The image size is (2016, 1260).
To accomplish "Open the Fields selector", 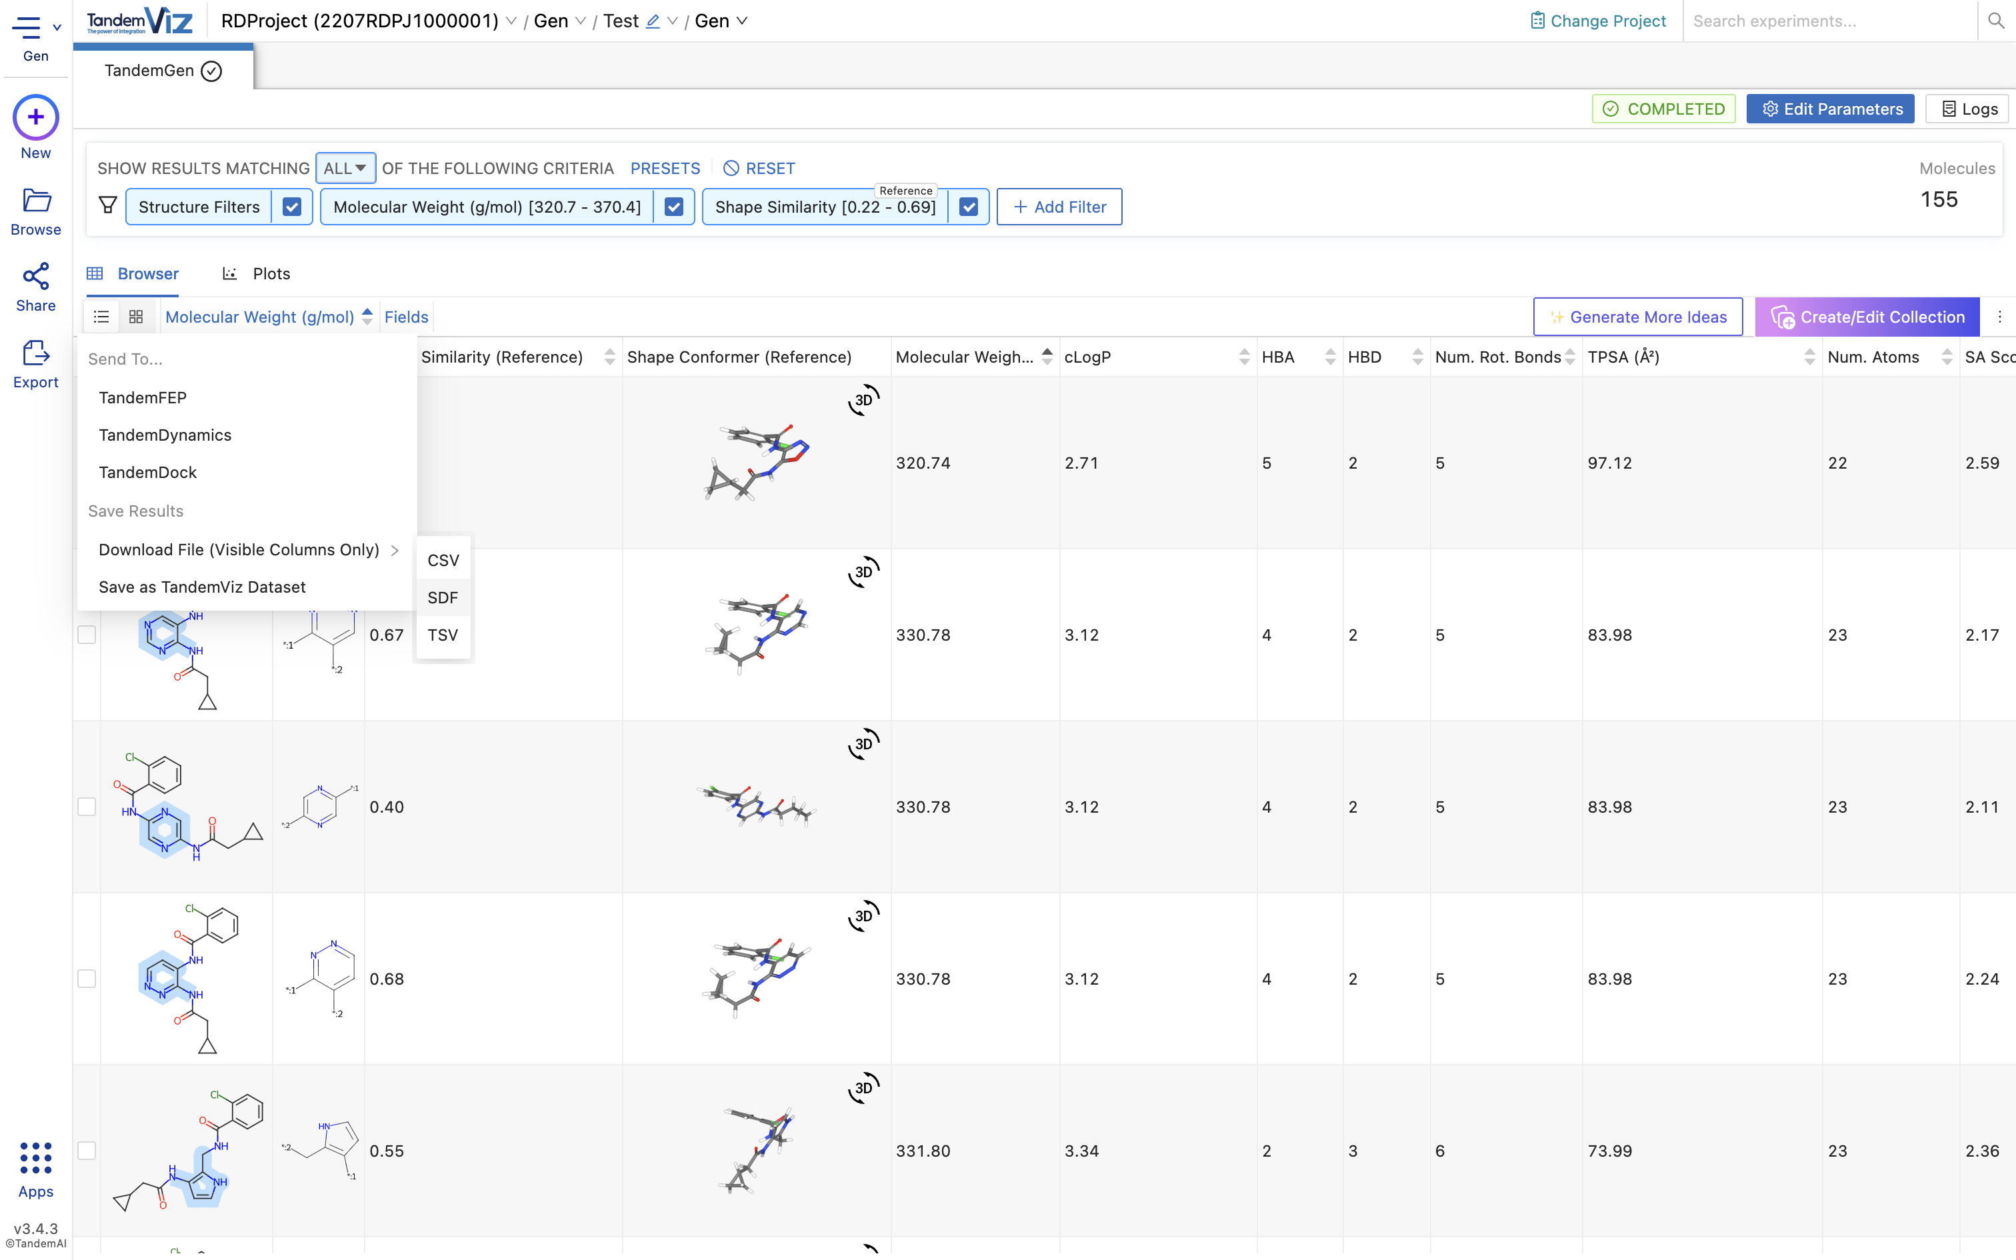I will [x=407, y=317].
